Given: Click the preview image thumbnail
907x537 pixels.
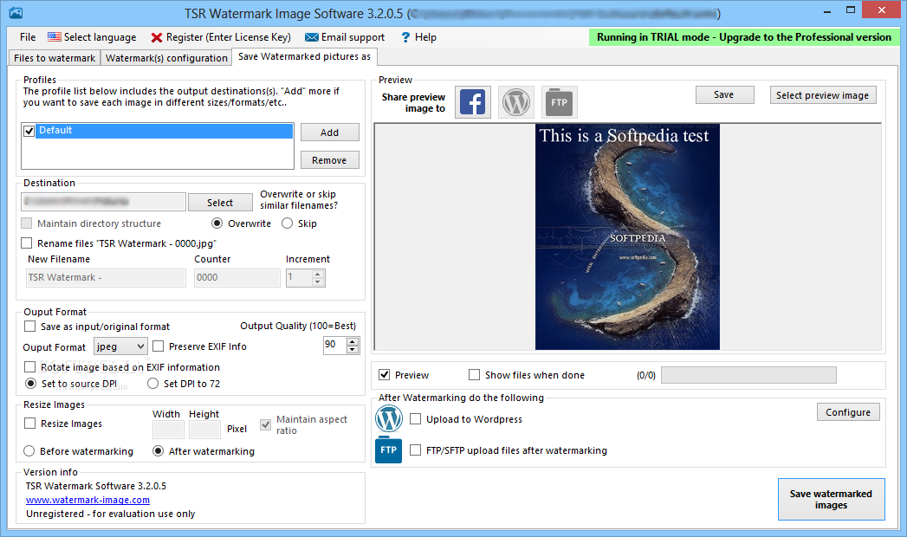Looking at the screenshot, I should (627, 236).
